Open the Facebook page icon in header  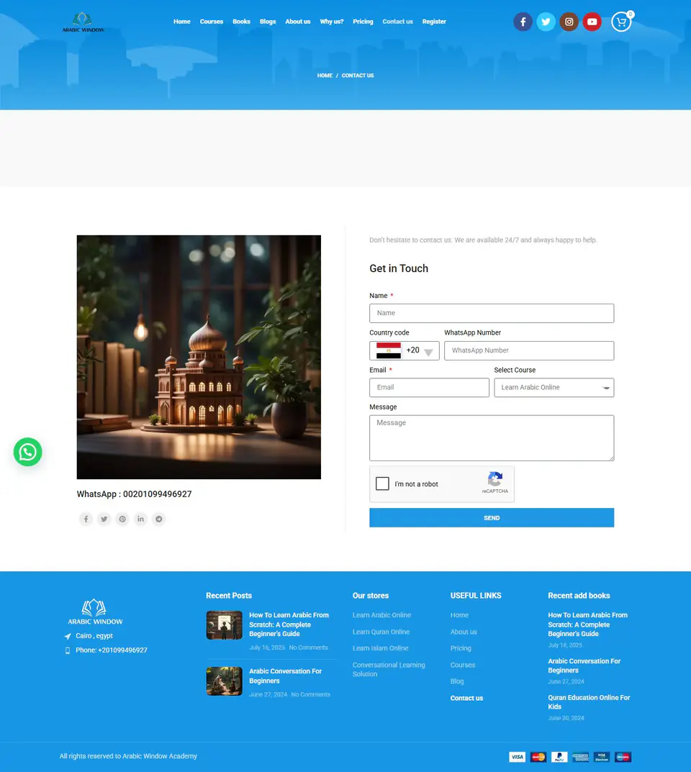point(523,22)
